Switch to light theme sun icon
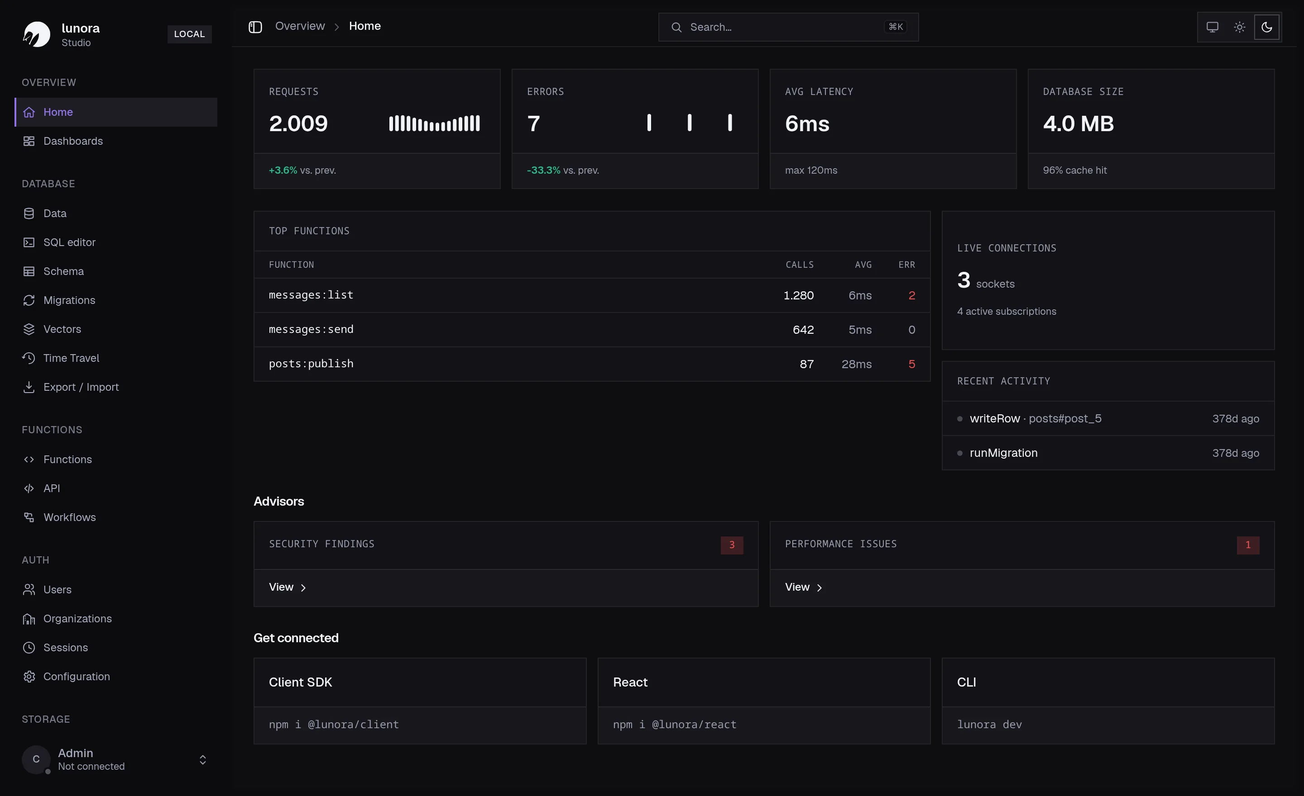 click(x=1239, y=27)
